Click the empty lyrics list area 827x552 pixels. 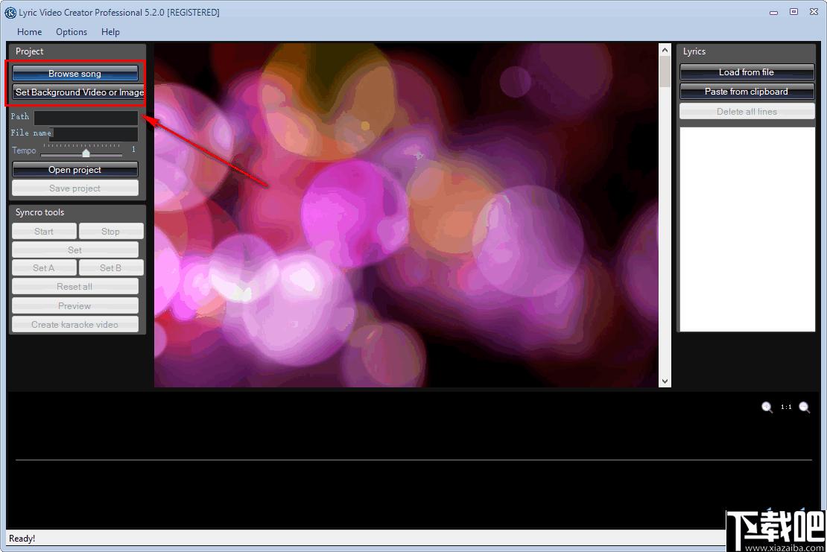747,229
